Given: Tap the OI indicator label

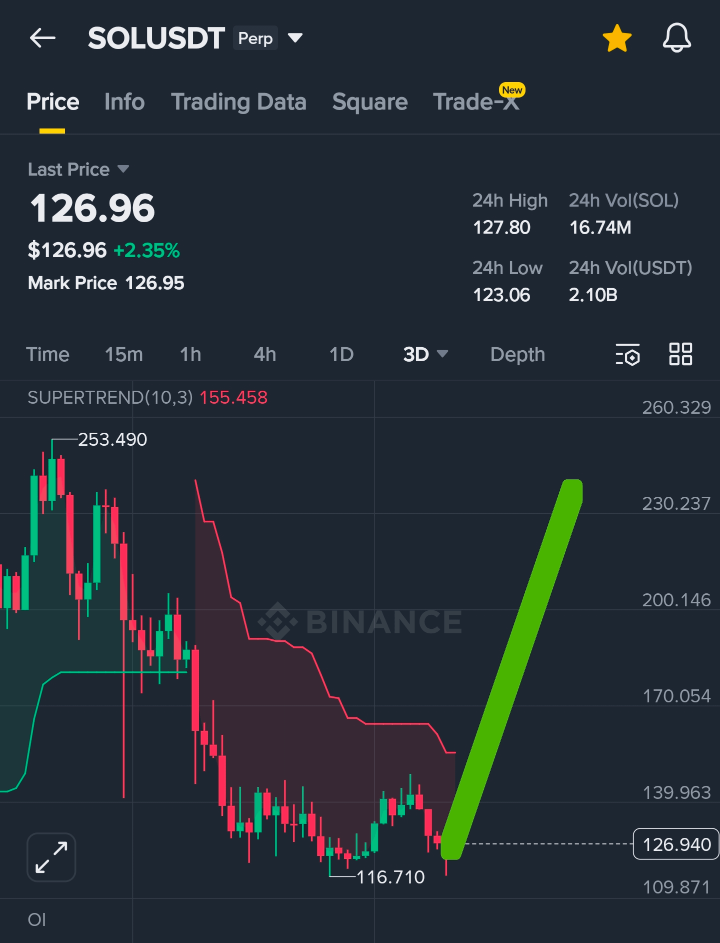Looking at the screenshot, I should 37,919.
